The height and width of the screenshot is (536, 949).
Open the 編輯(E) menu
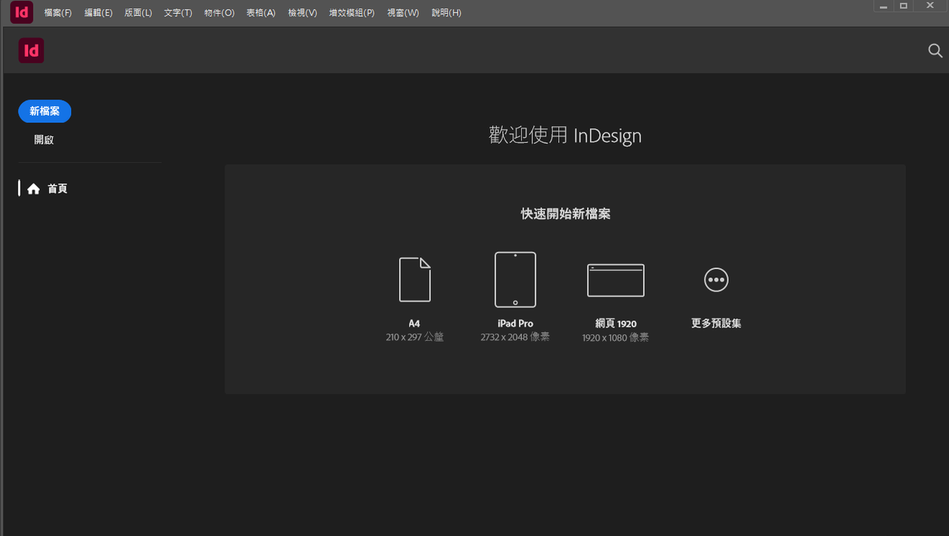[98, 13]
